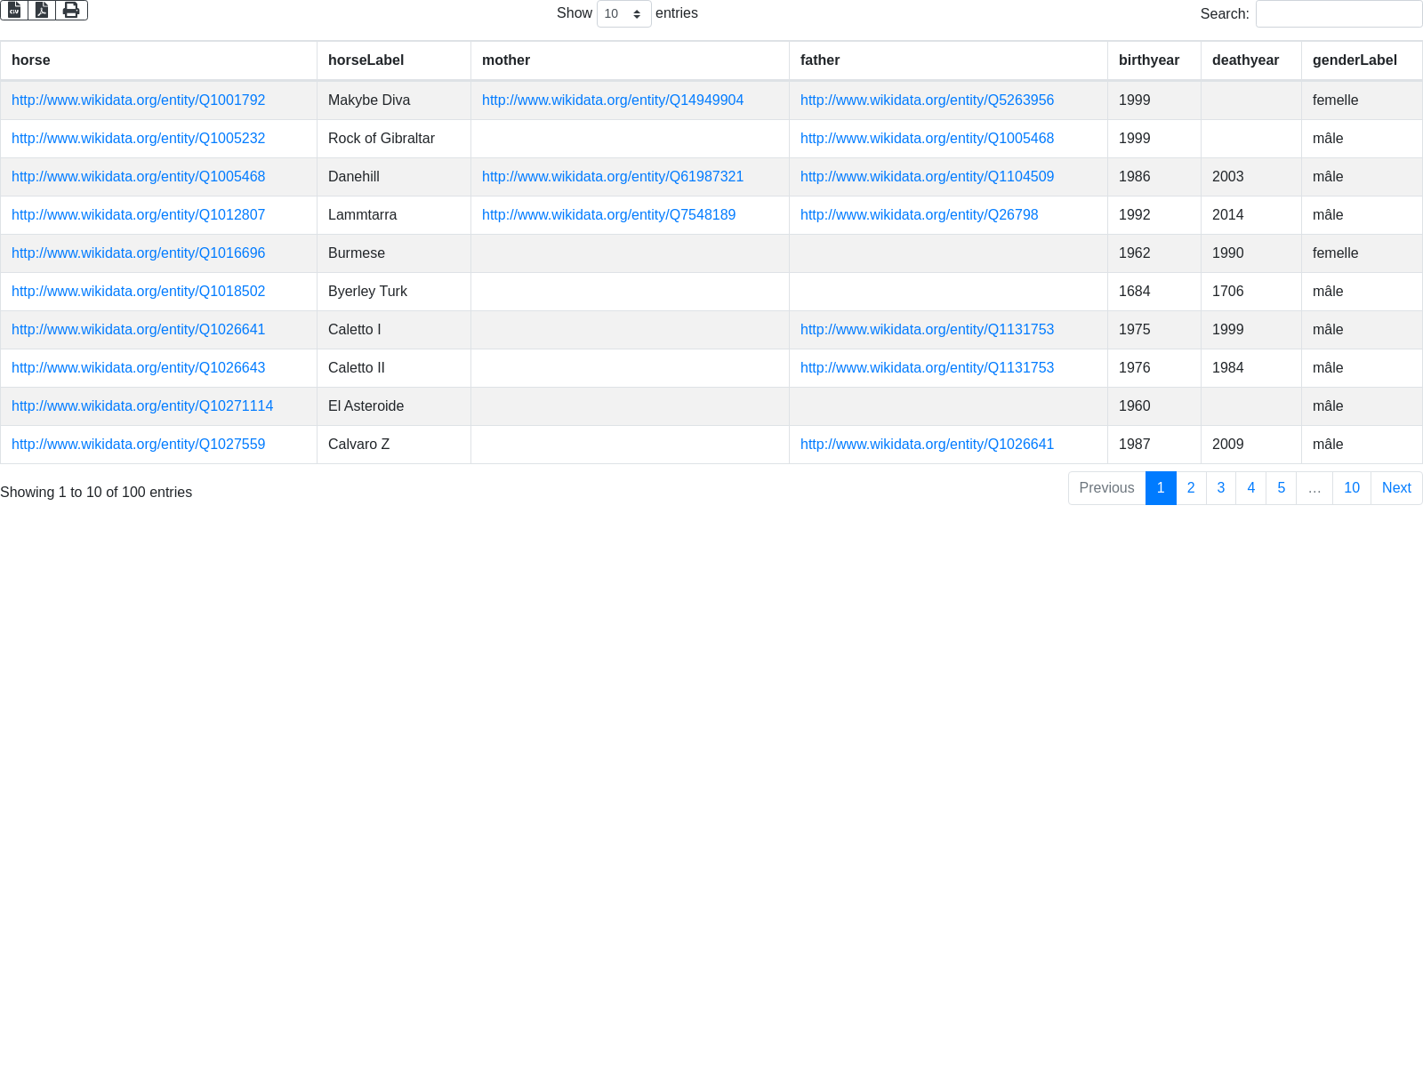The height and width of the screenshot is (1067, 1423).
Task: Open Makybe Diva's horse entity link
Action: (138, 100)
